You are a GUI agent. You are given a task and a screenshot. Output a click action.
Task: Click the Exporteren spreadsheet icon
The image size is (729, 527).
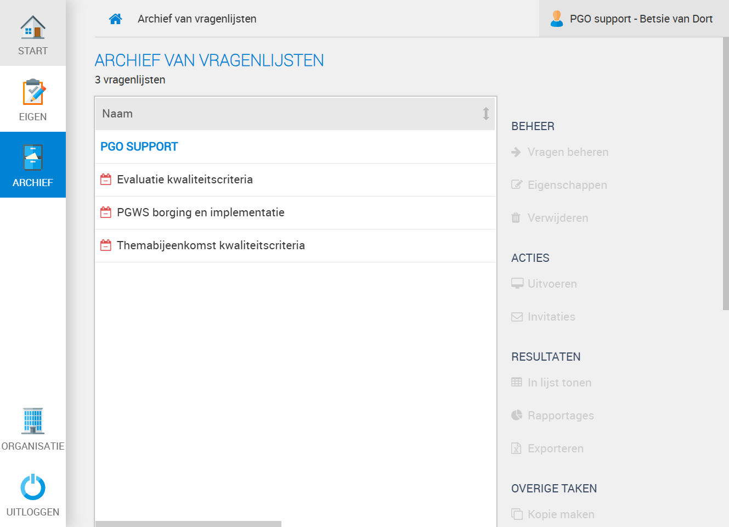[516, 448]
